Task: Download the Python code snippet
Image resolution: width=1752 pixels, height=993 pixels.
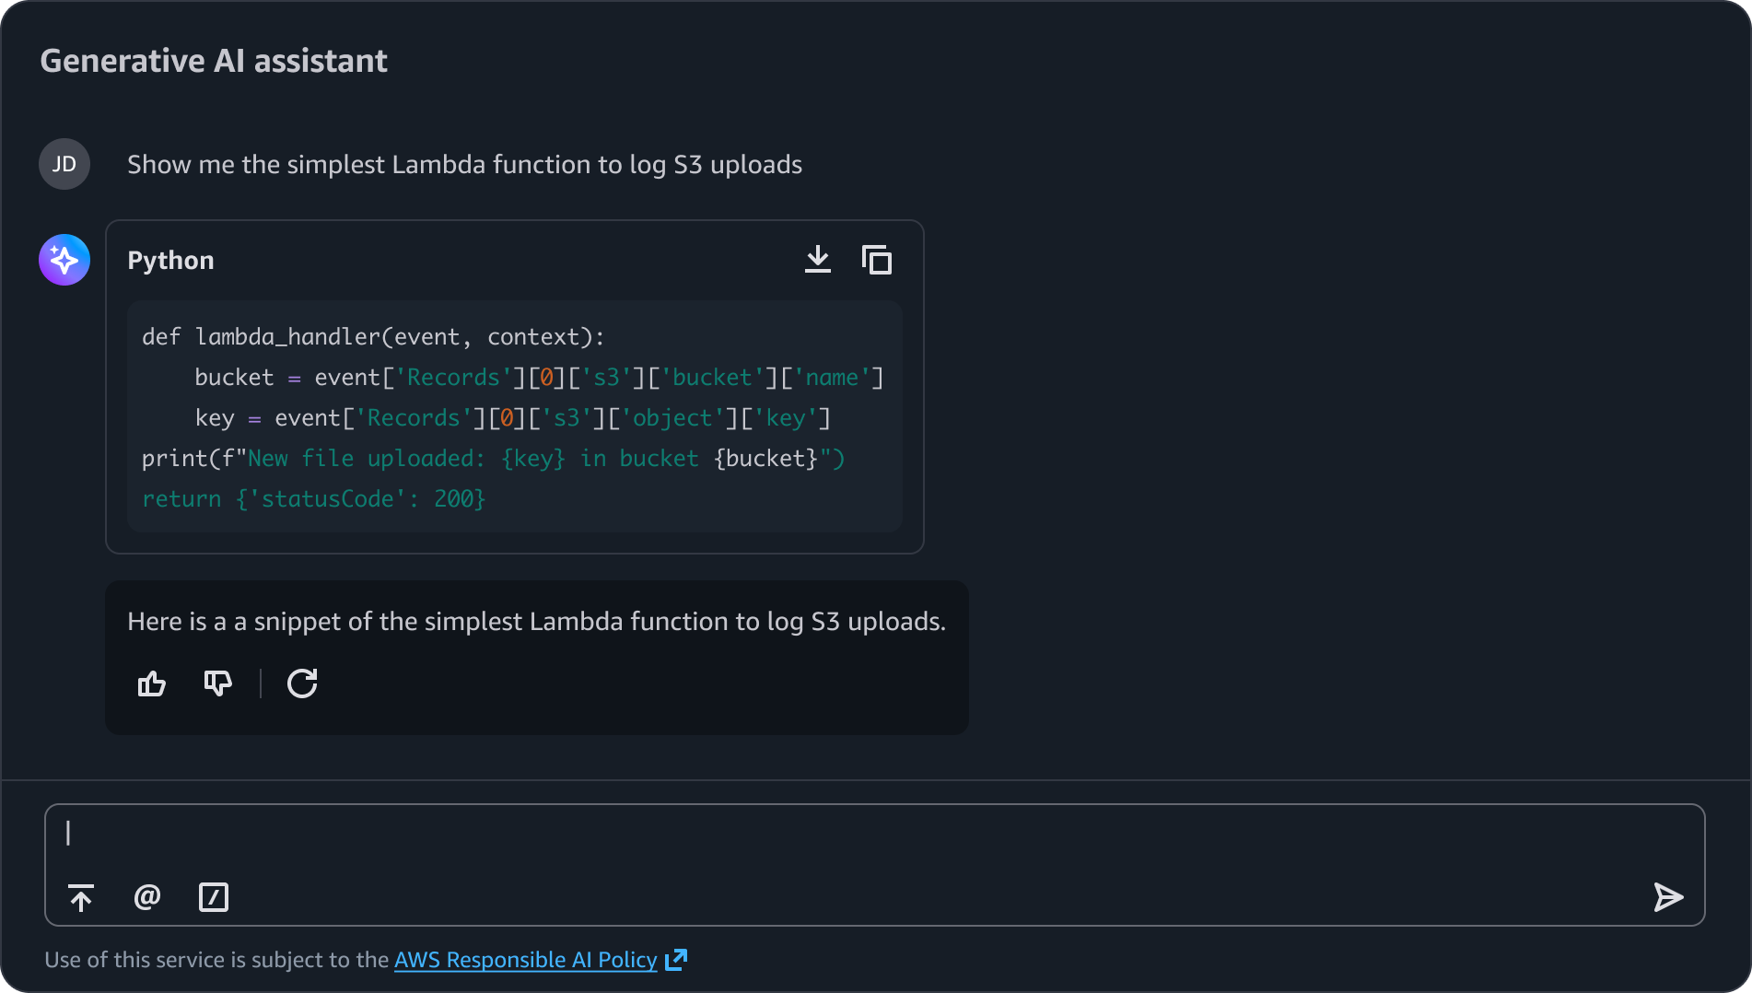Action: pos(817,260)
